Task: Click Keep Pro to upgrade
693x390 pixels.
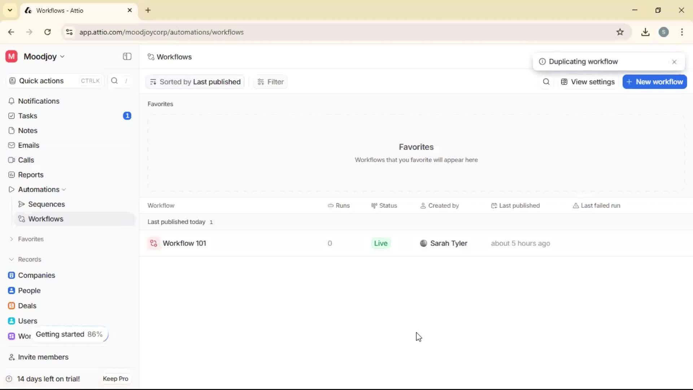Action: pyautogui.click(x=115, y=378)
